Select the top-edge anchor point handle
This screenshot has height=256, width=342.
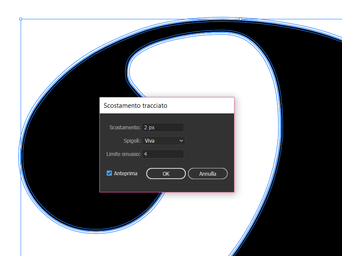point(240,19)
